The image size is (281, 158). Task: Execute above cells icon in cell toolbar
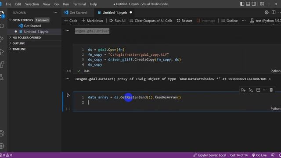point(243,90)
